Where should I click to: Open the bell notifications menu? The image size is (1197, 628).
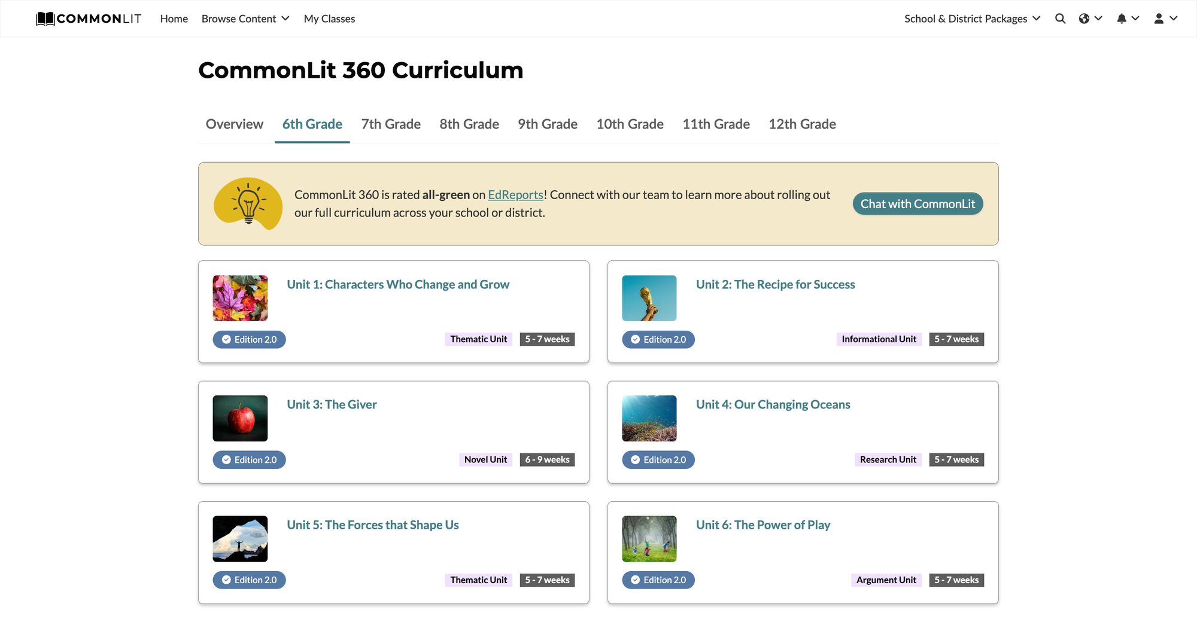(x=1128, y=19)
